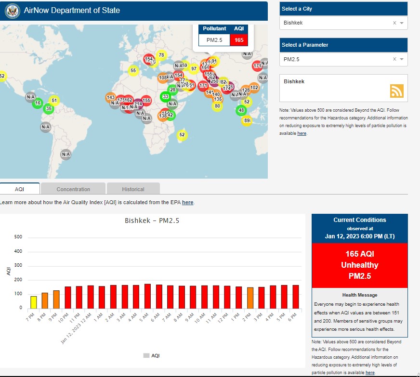Open the 'here' link under the Bishkek RSS box
Screen dimensions: 420x377
(x=302, y=133)
